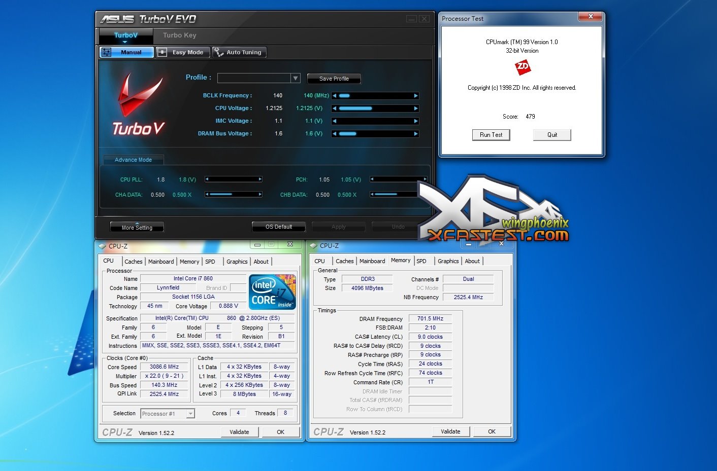Open CPU tab in right CPU-Z
Image resolution: width=717 pixels, height=471 pixels.
click(320, 261)
